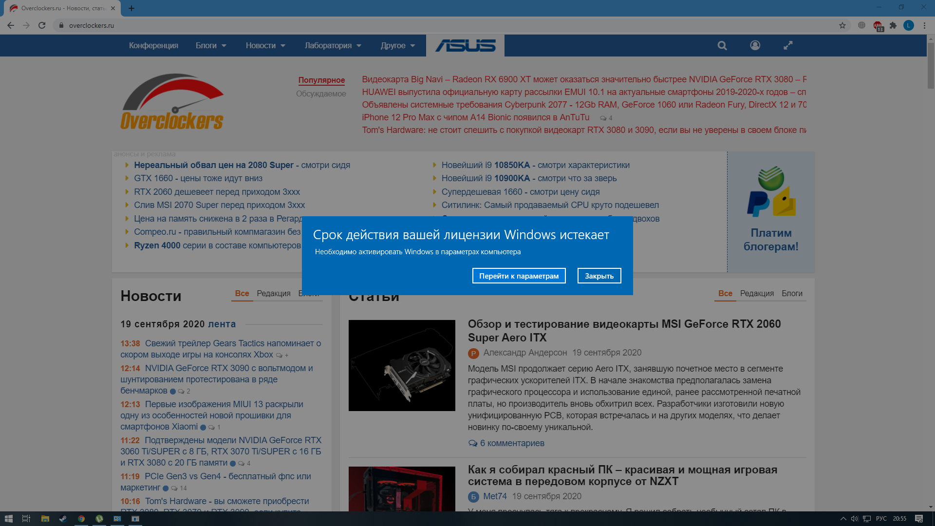Reload the page with refresh icon
The width and height of the screenshot is (935, 526).
(42, 25)
